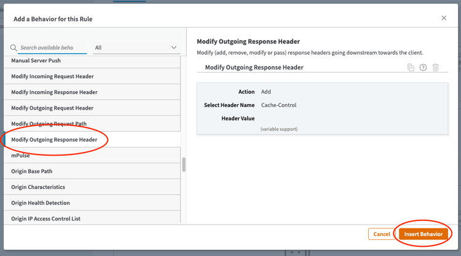
Task: Choose Modify Incoming Response Header
Action: coord(54,92)
